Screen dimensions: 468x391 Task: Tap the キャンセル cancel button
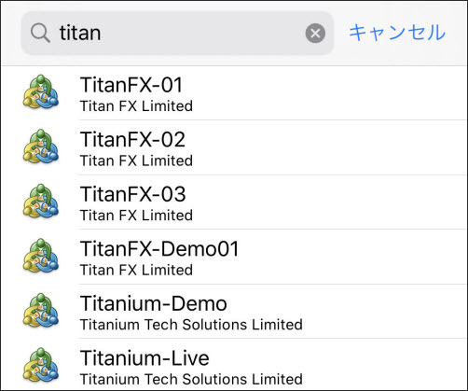tap(397, 33)
